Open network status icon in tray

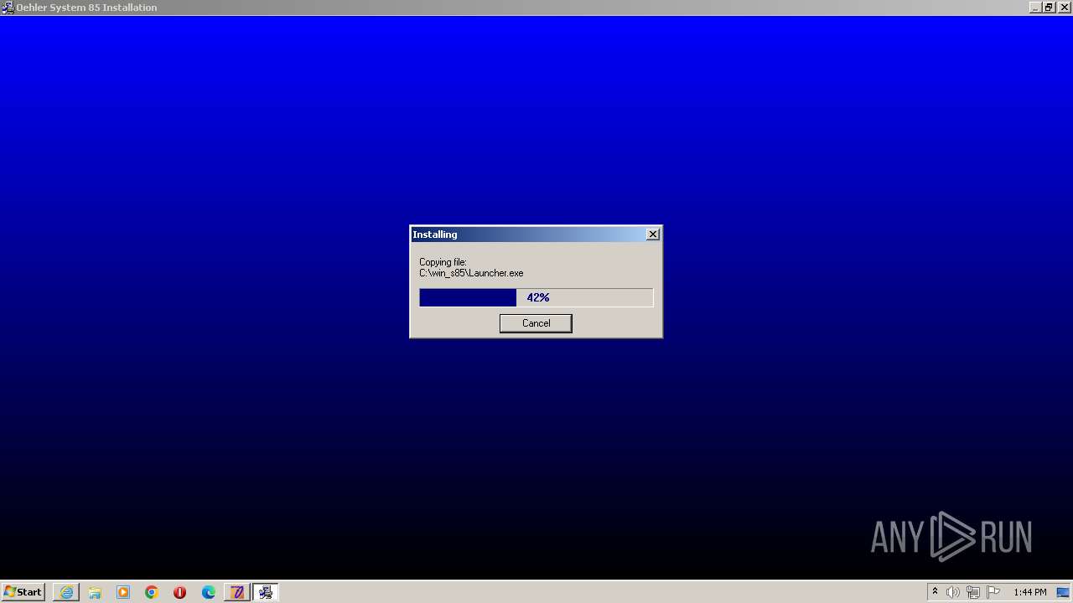click(x=973, y=592)
